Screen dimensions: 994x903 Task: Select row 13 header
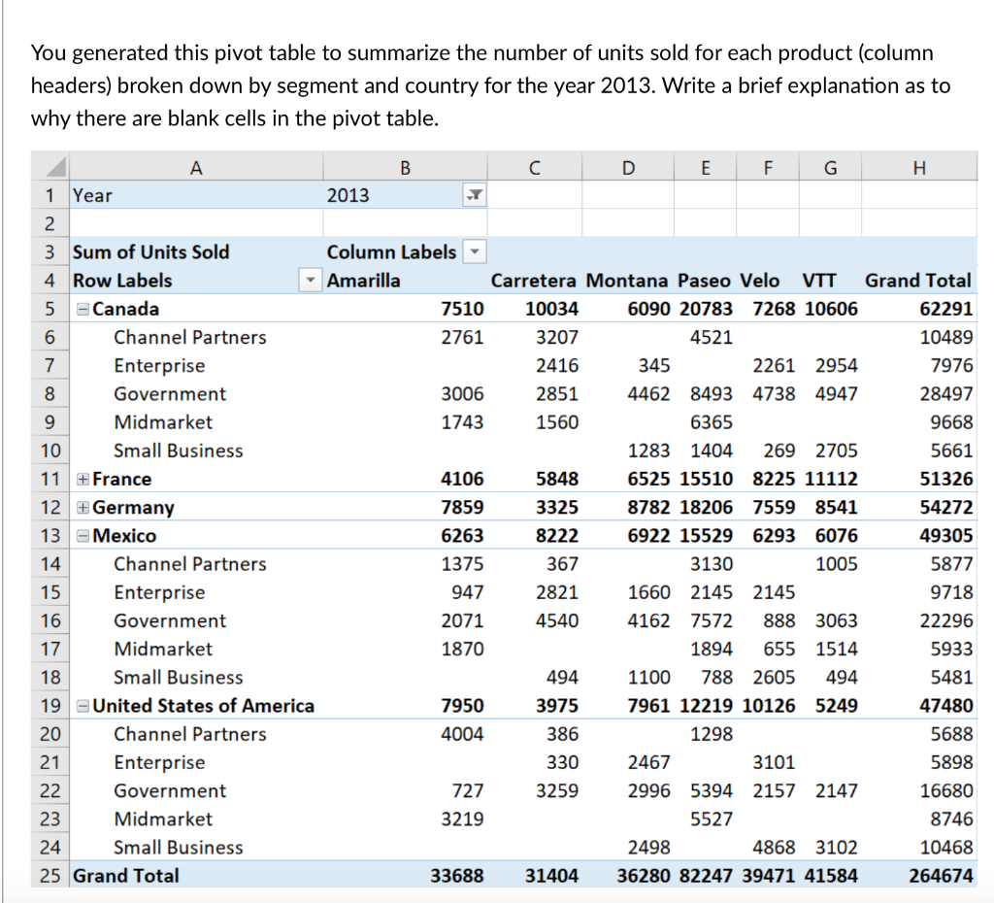(x=50, y=536)
